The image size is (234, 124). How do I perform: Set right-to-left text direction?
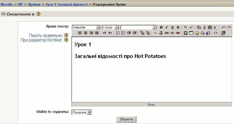click(110, 33)
